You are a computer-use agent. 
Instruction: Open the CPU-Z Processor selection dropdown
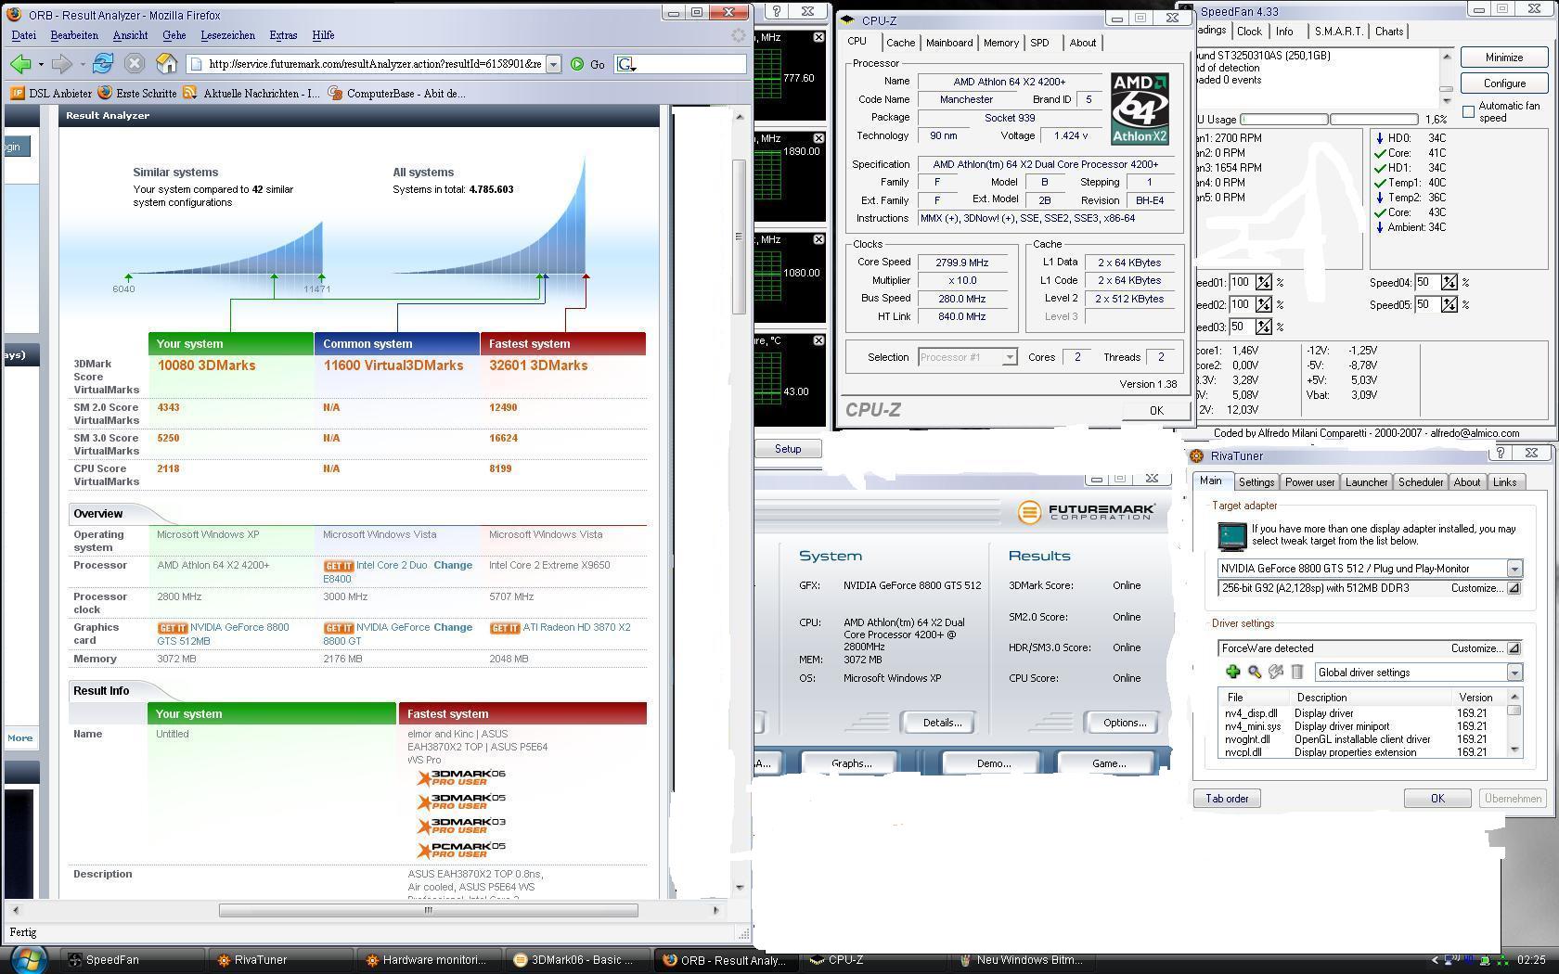coord(1009,357)
